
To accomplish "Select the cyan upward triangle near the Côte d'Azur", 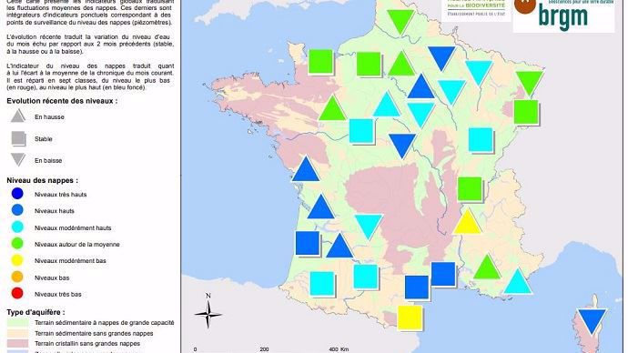I will (x=518, y=282).
